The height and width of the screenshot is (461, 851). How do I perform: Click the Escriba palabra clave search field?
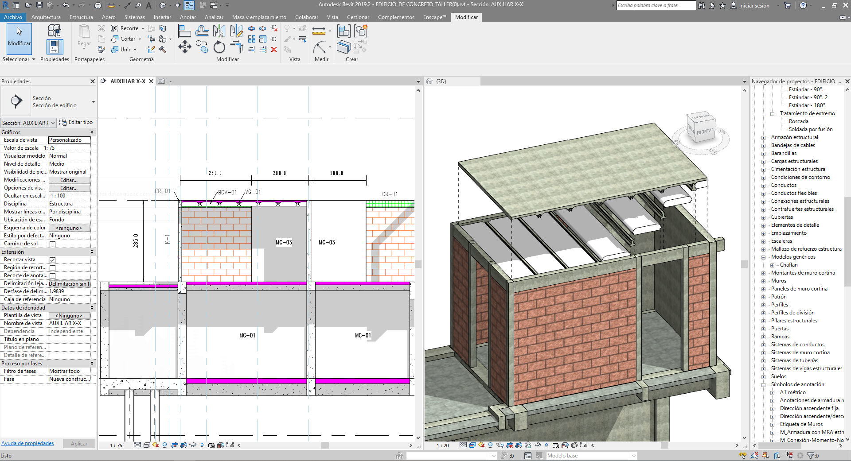click(655, 5)
